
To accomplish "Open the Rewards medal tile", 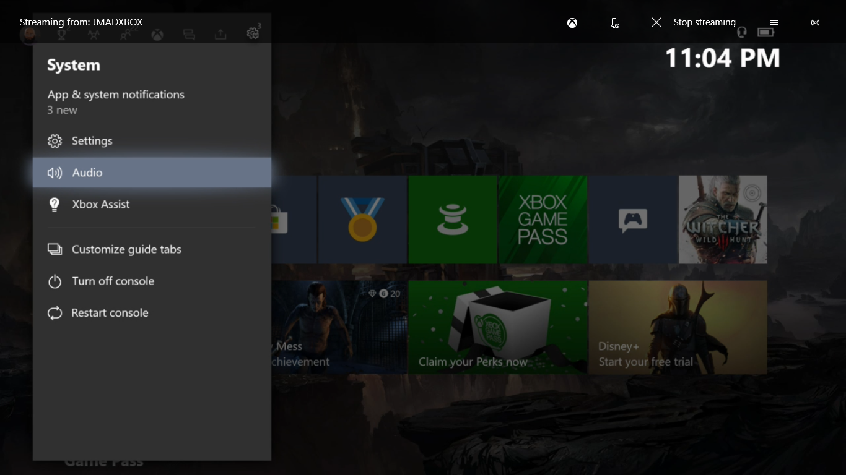I will coord(362,220).
